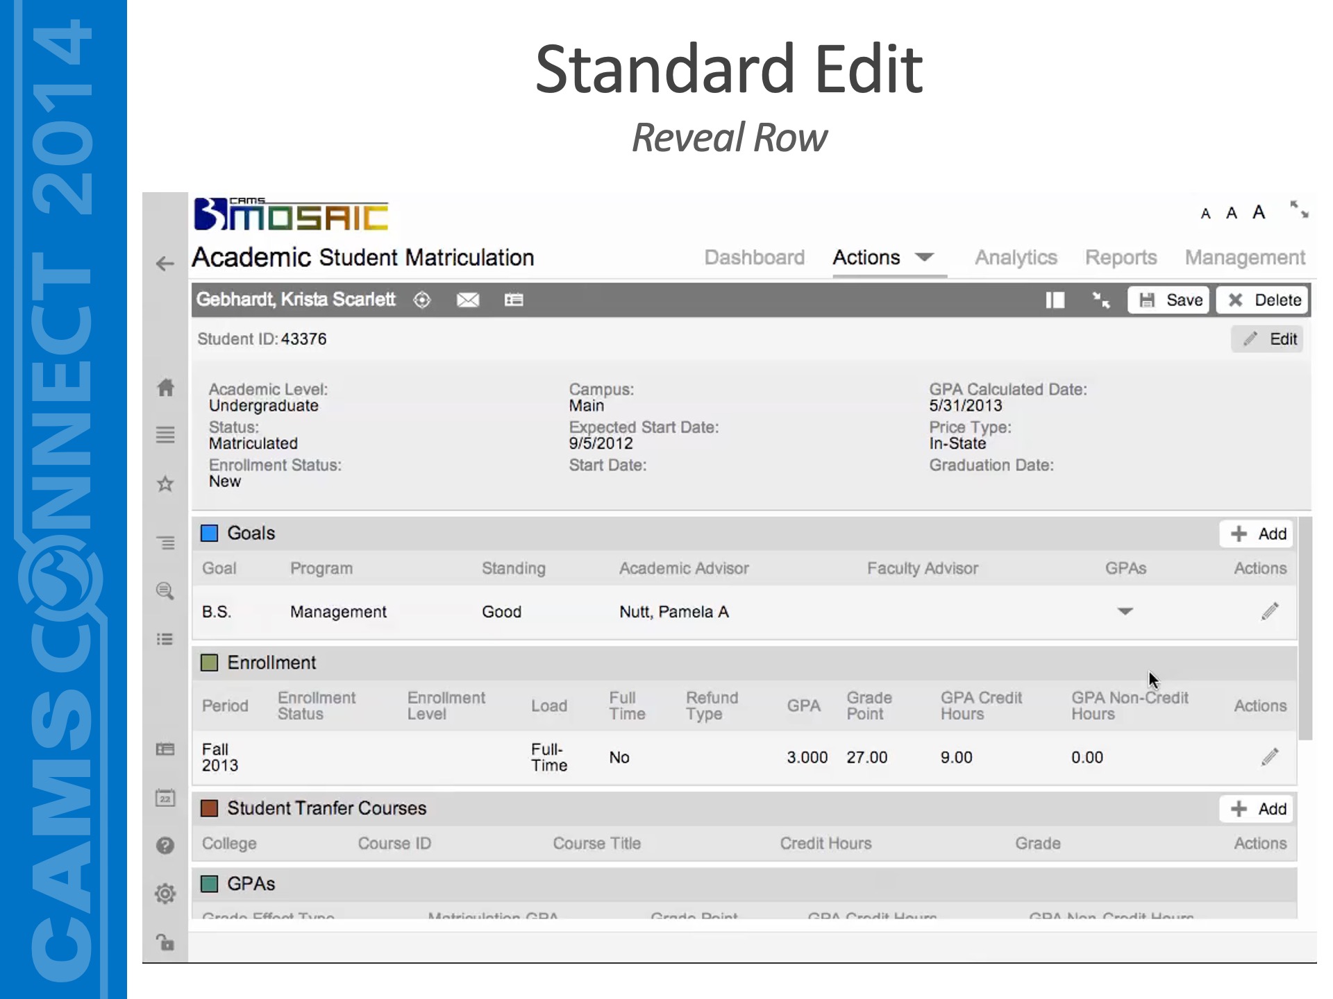This screenshot has height=999, width=1333.
Task: Click the target locate icon beside student name
Action: pos(422,300)
